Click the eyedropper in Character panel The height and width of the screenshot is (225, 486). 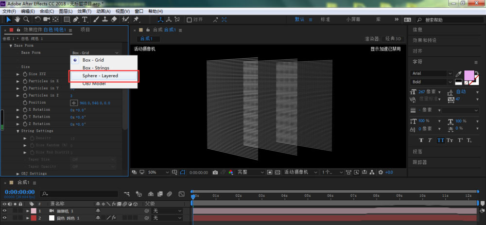[458, 74]
